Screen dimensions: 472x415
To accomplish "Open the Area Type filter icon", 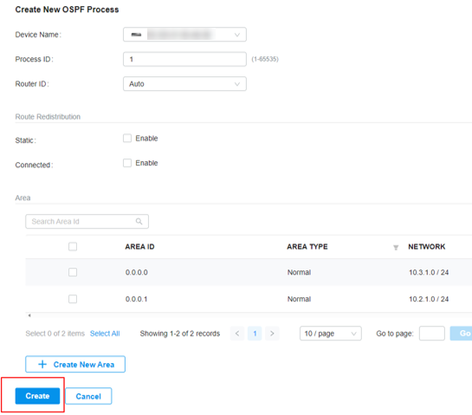I will 396,248.
